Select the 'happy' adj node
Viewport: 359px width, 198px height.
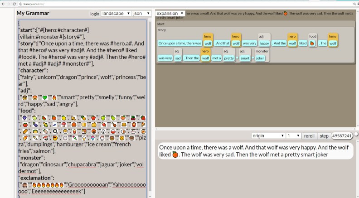point(264,43)
